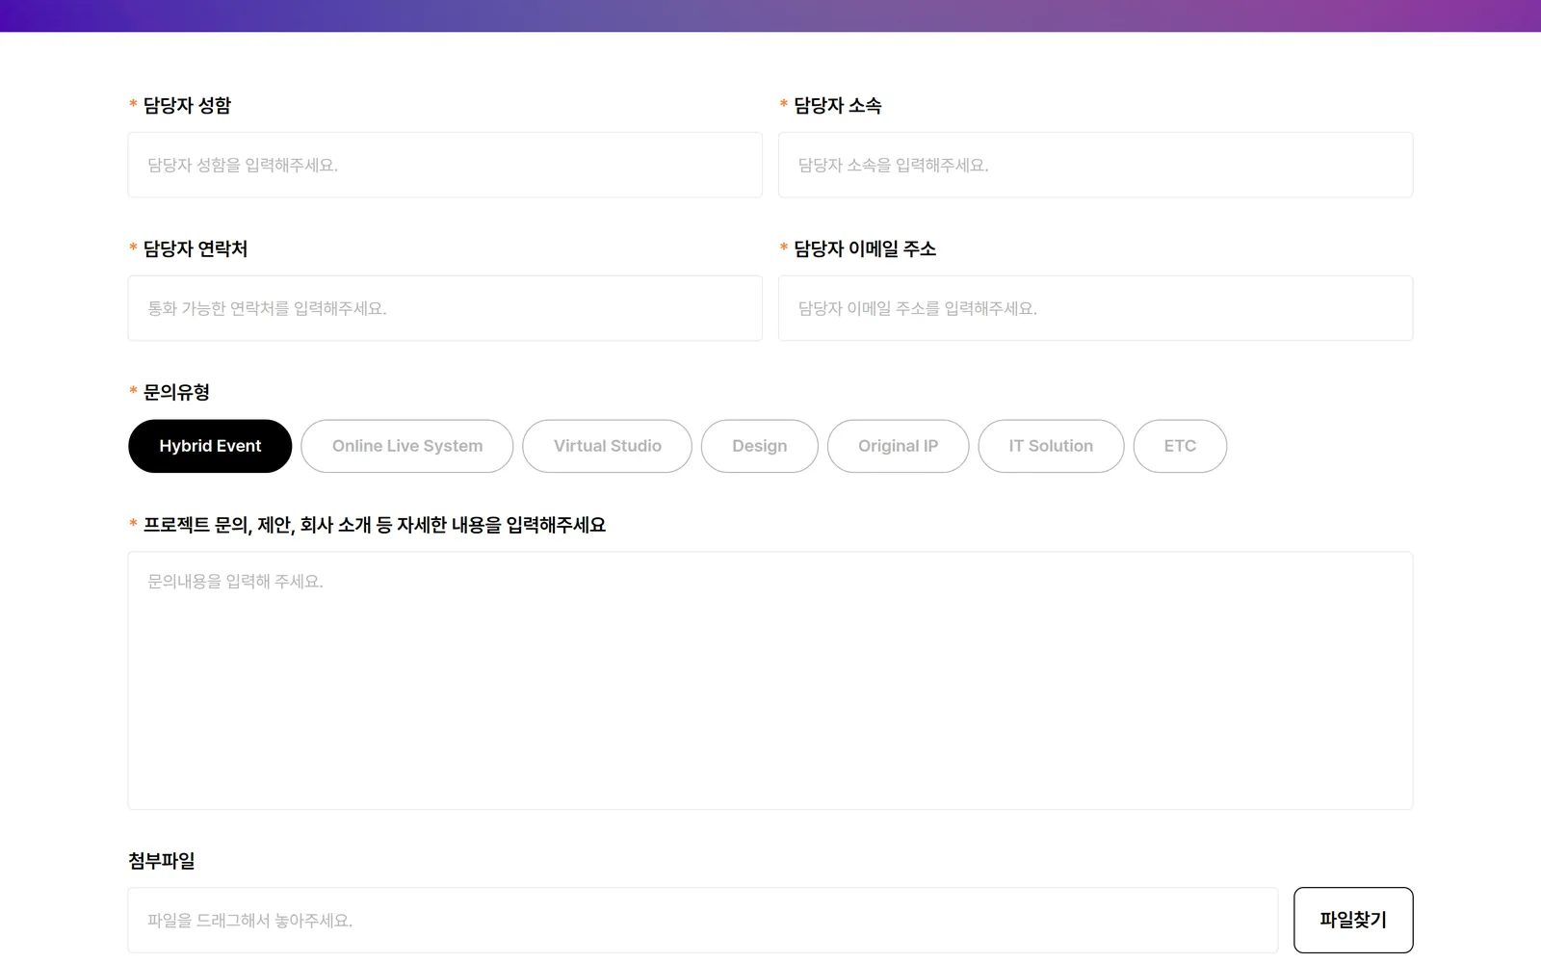The width and height of the screenshot is (1541, 963).
Task: Click the 문의유형 label text
Action: click(176, 392)
